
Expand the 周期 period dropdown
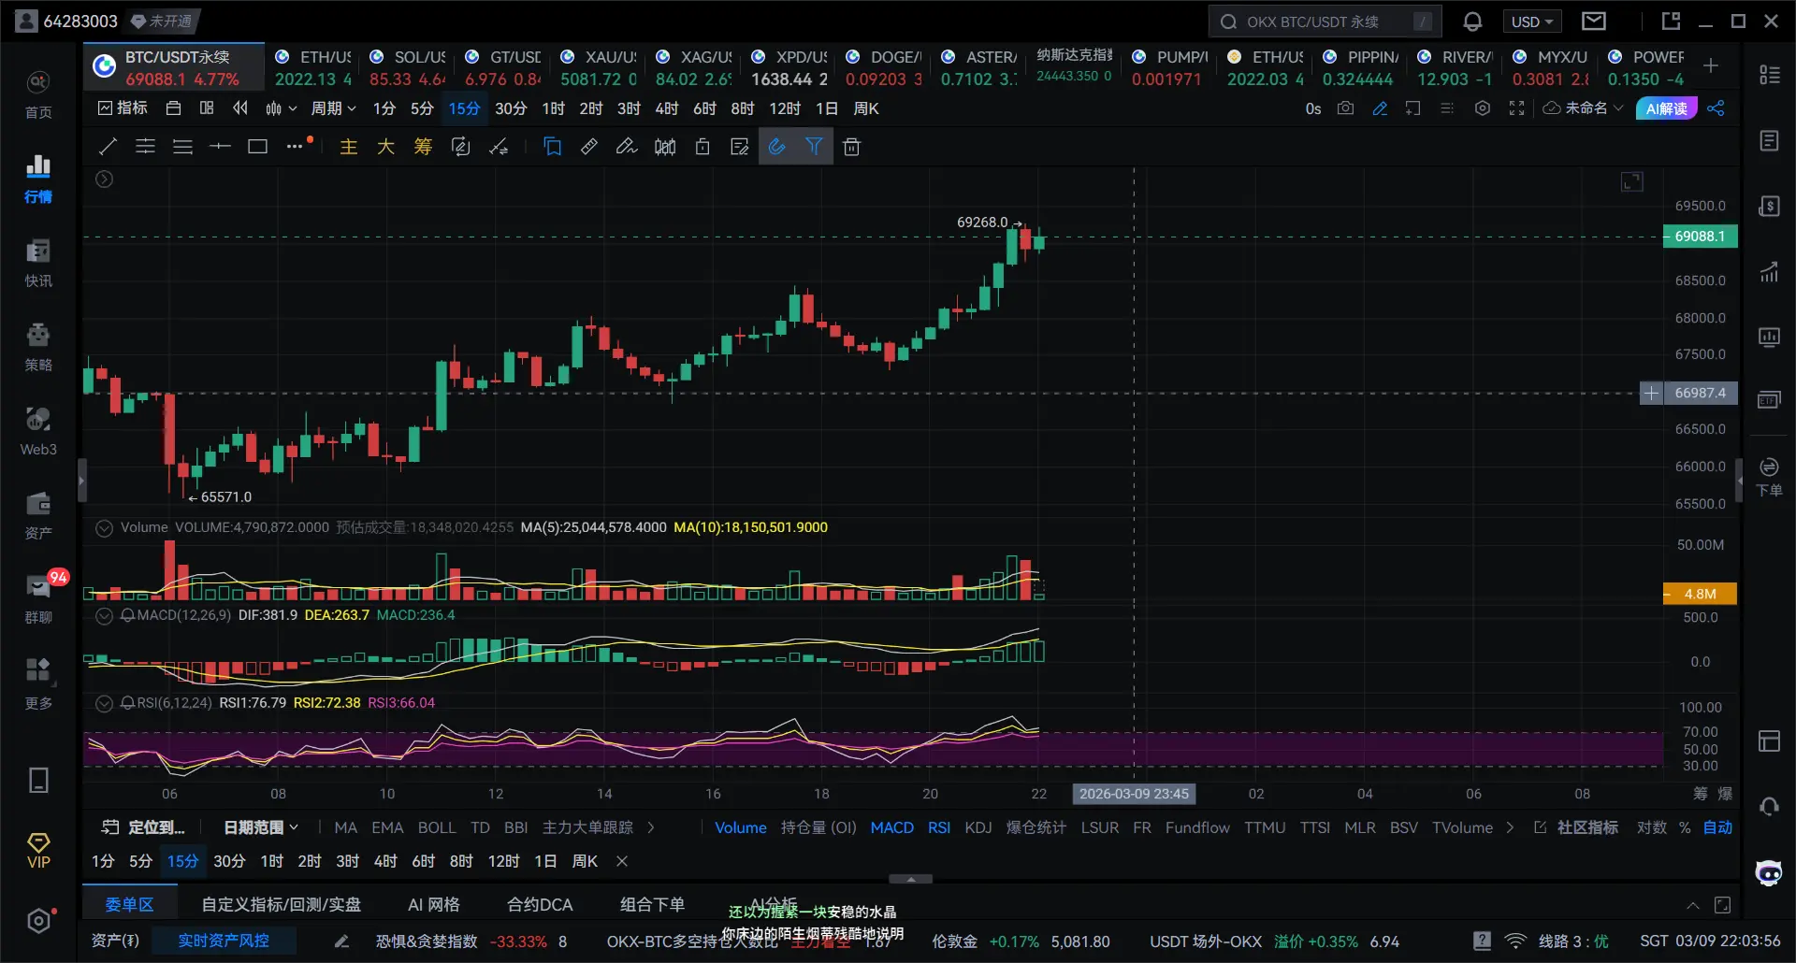[x=333, y=108]
